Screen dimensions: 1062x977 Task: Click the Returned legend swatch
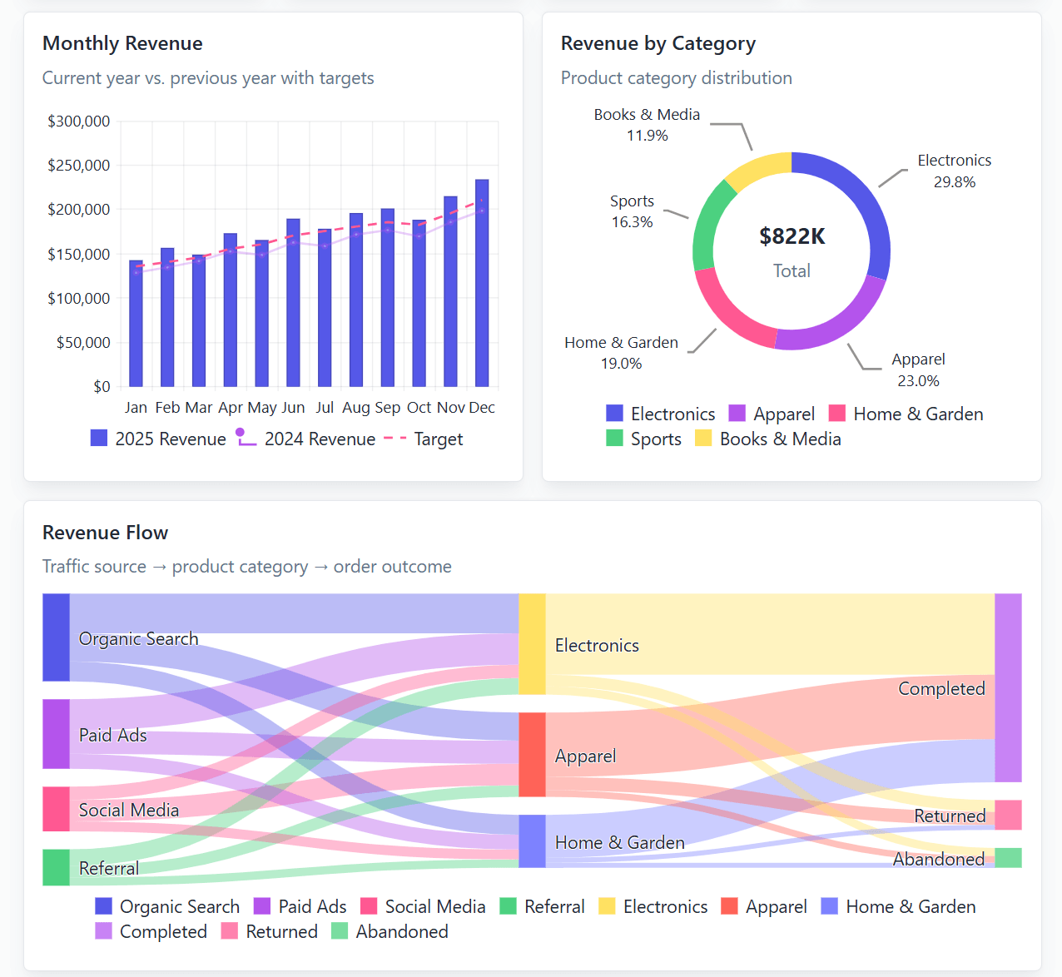tap(230, 931)
